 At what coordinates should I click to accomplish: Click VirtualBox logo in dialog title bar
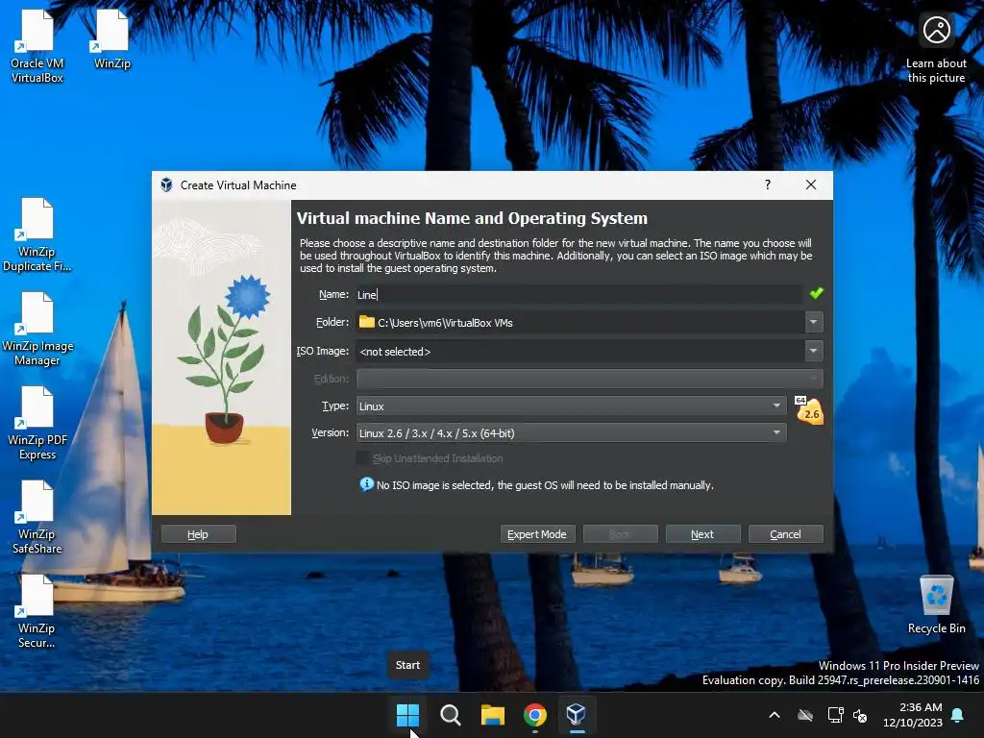[x=166, y=184]
